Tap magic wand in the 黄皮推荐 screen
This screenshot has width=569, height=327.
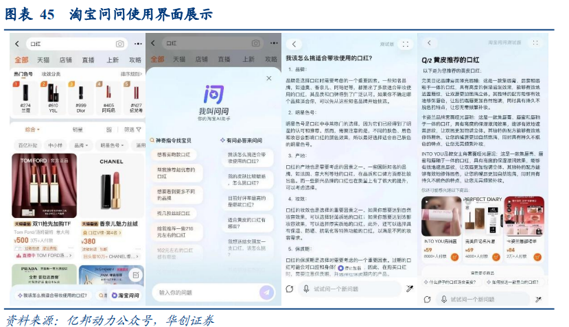point(539,300)
